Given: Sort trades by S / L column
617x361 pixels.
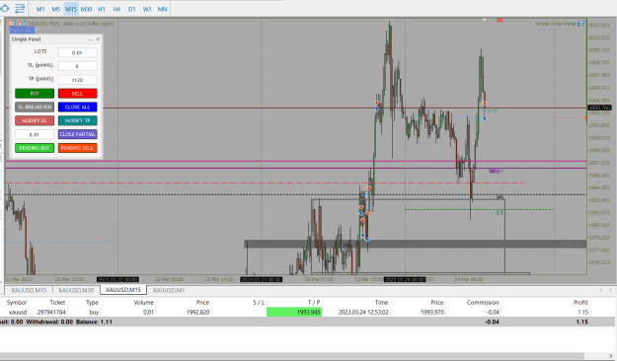Looking at the screenshot, I should [258, 303].
